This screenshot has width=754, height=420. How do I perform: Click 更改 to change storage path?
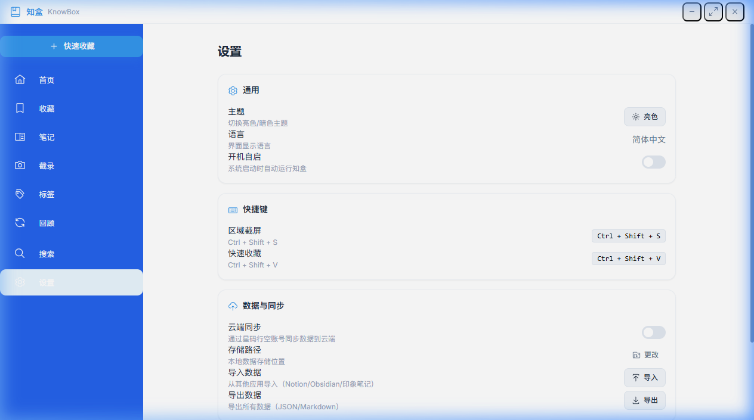tap(646, 355)
